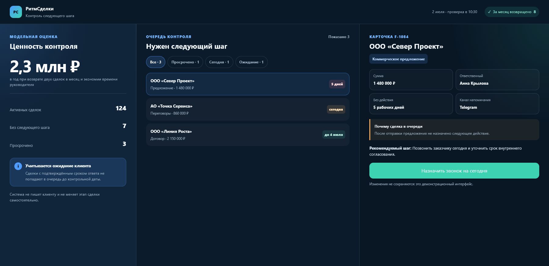549x266 pixels.
Task: Open the ООО «Линия Роста» queue card
Action: click(x=248, y=135)
